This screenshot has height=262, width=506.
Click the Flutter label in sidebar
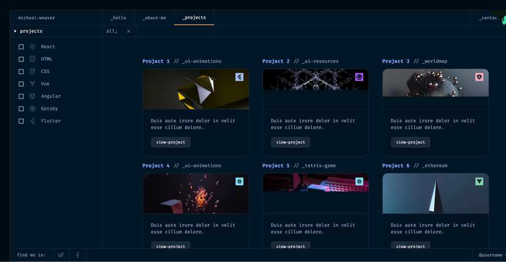51,121
